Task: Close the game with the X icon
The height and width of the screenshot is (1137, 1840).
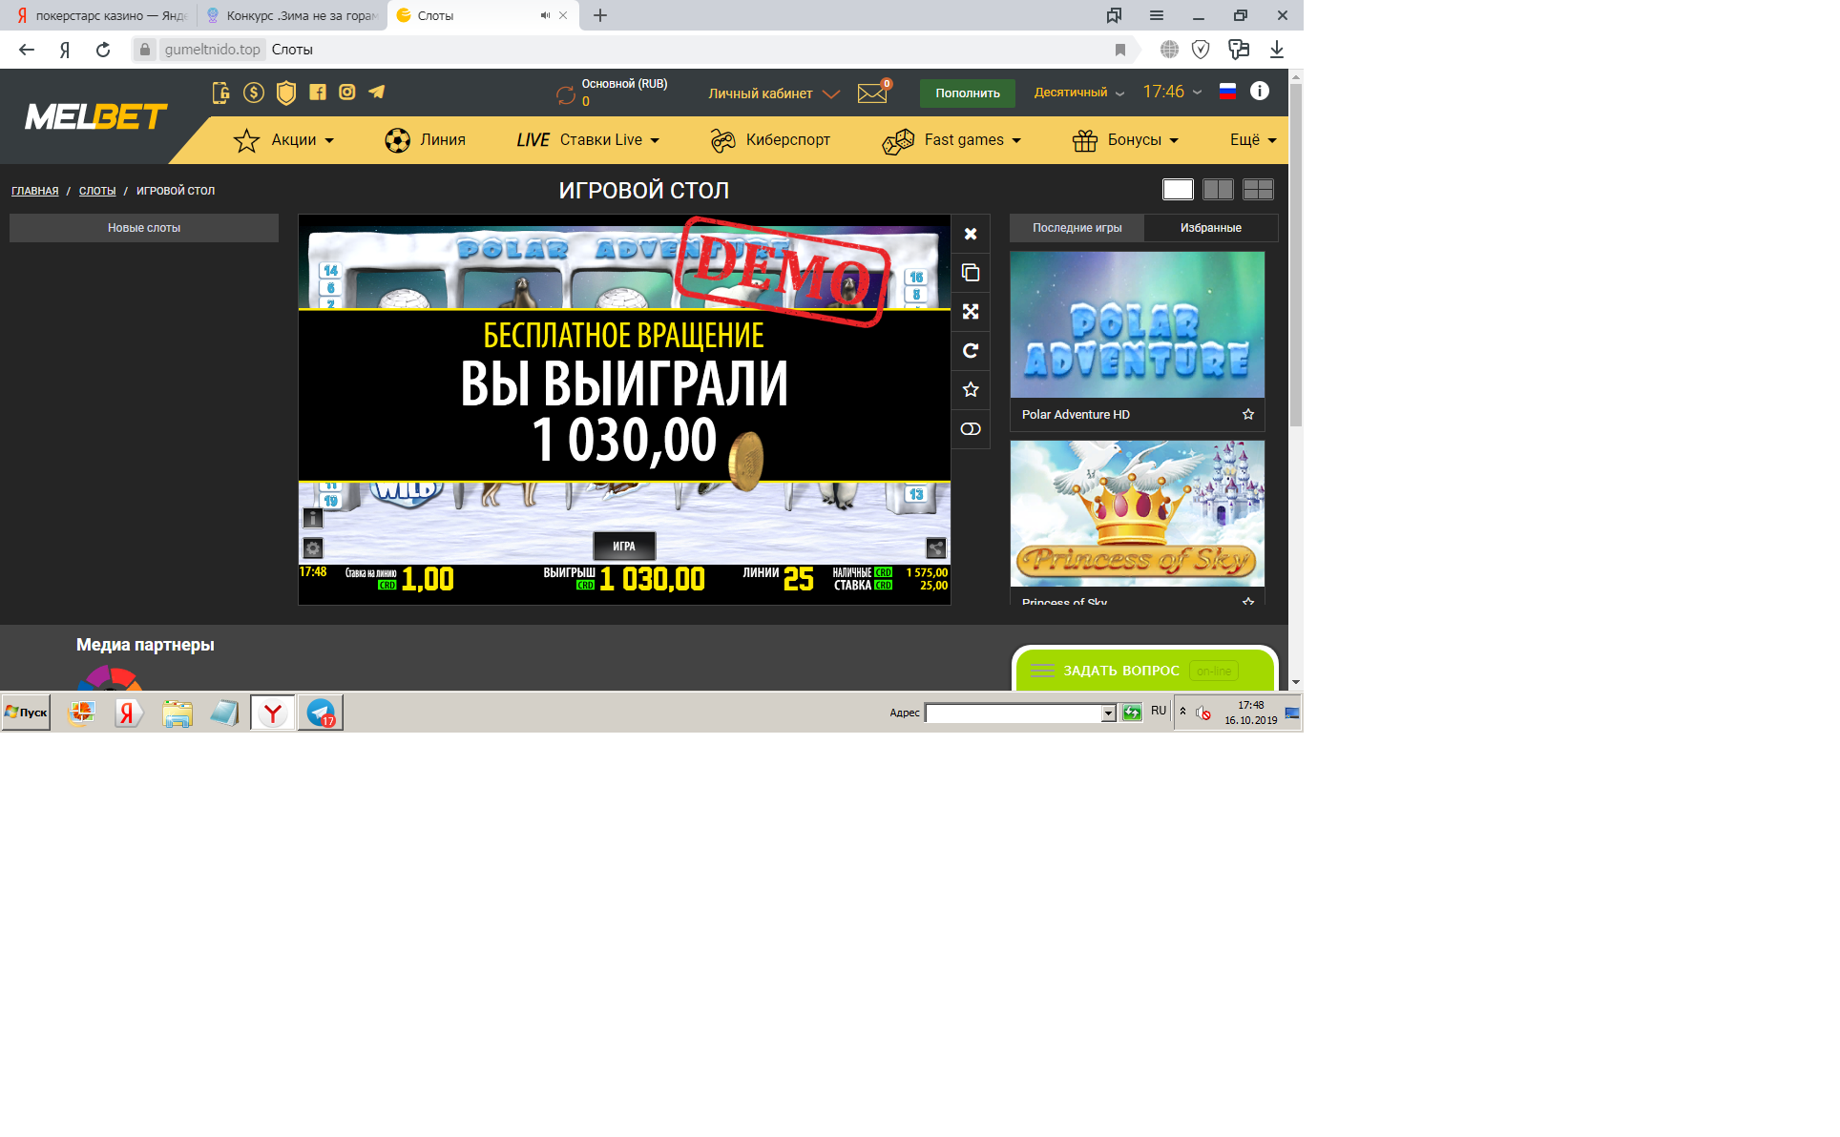Action: pyautogui.click(x=971, y=234)
